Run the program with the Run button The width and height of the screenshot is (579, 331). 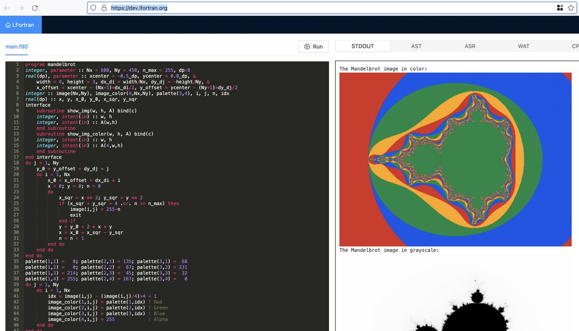point(314,46)
